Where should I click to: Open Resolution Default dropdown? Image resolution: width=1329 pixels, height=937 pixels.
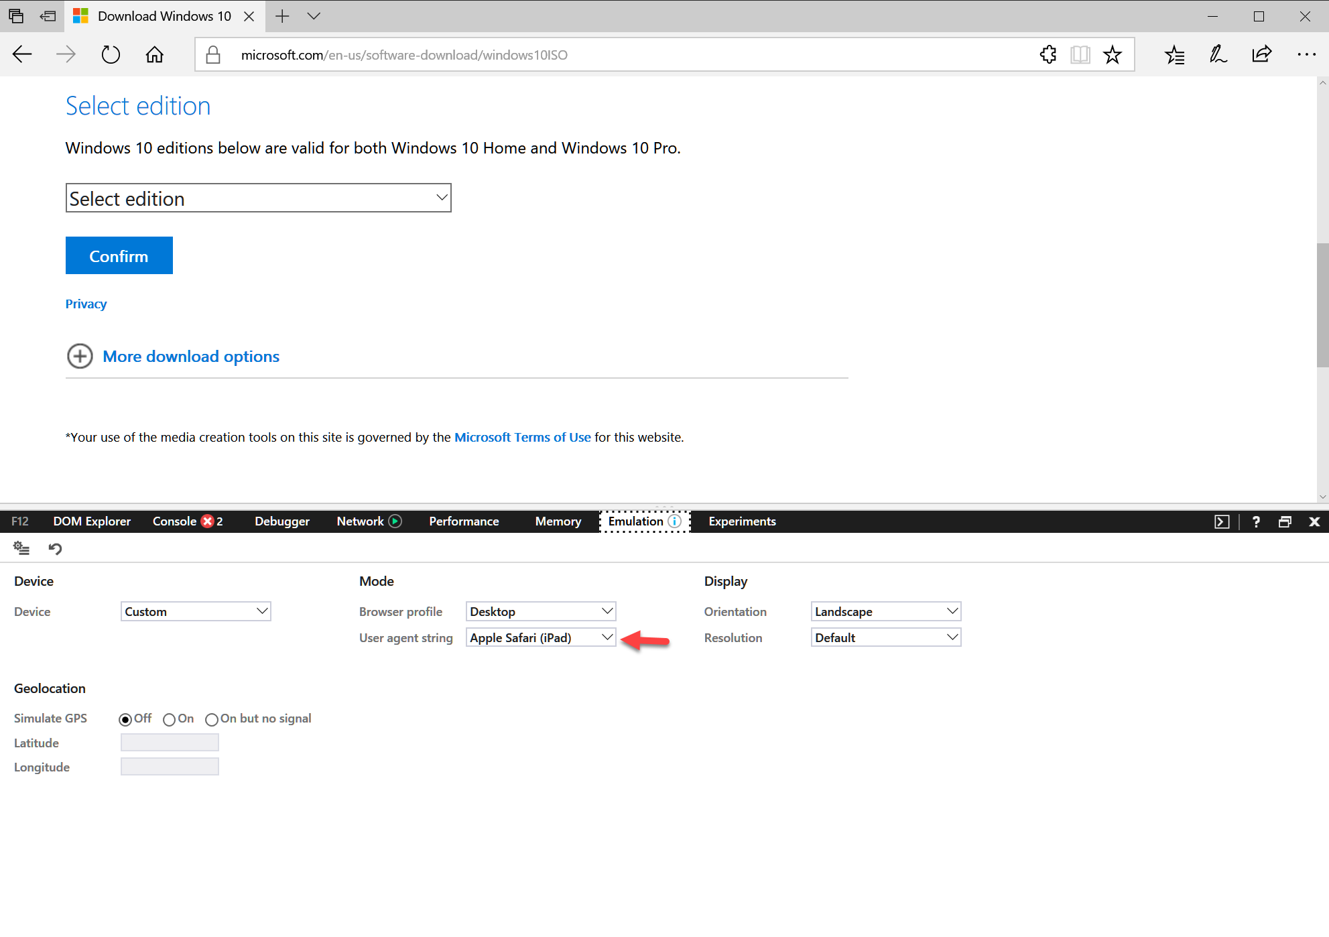pos(886,637)
